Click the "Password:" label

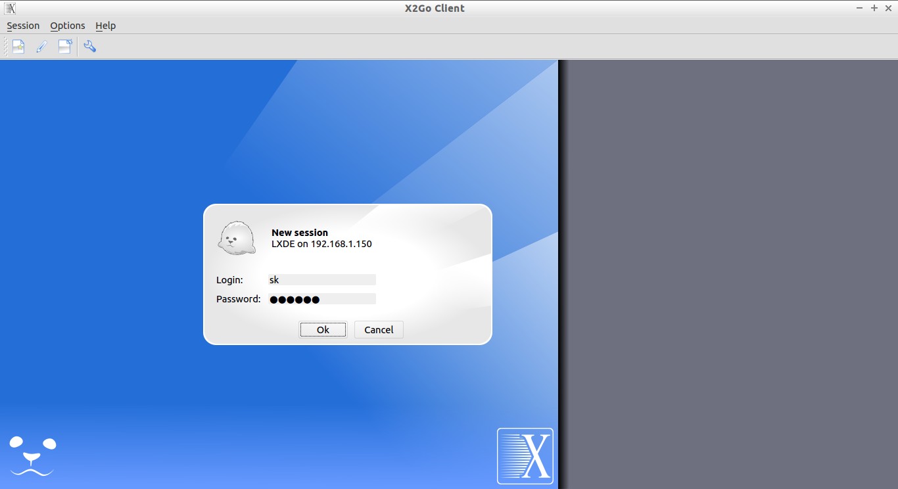click(239, 299)
